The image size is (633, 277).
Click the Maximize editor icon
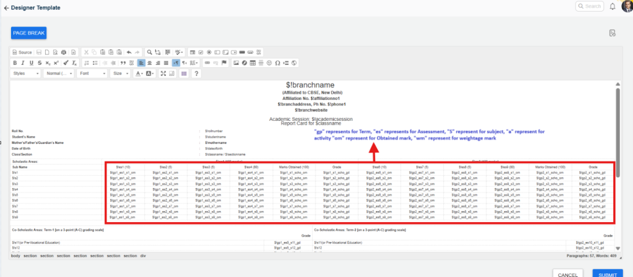[163, 73]
